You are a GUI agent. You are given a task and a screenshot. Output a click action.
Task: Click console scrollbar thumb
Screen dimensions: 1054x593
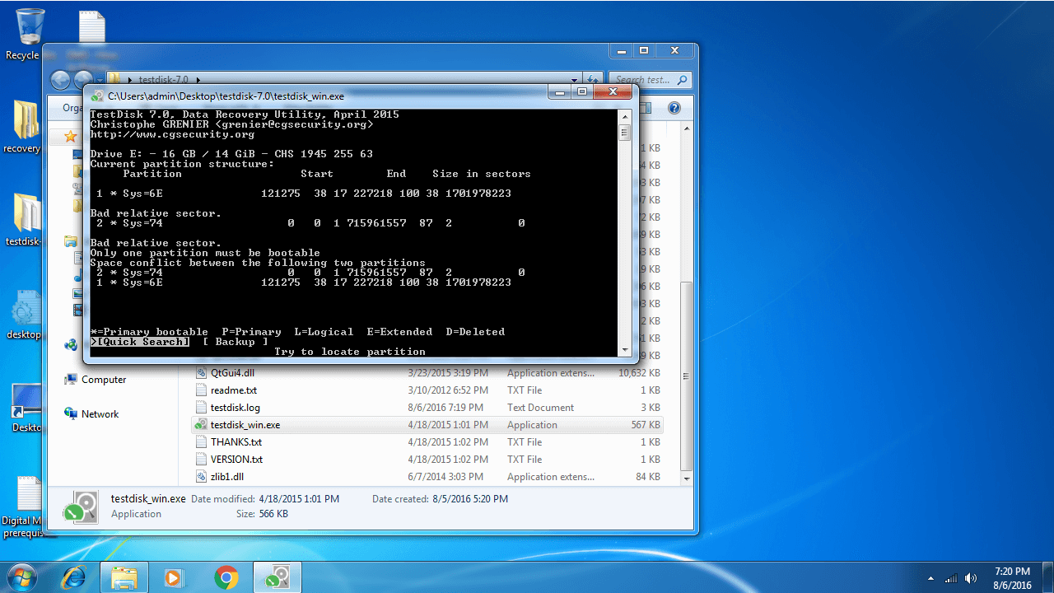point(625,132)
